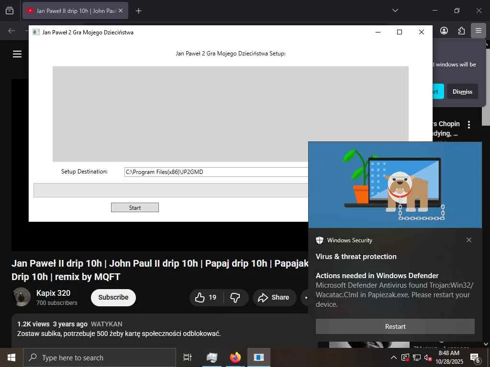Click the Windows Security shield icon

[x=319, y=240]
